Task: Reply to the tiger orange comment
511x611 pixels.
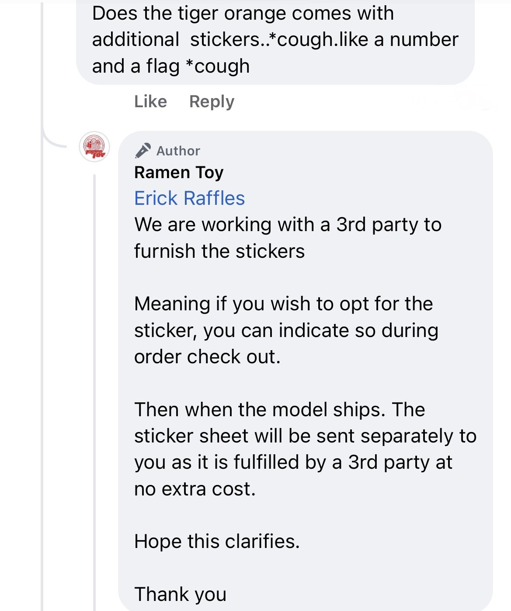Action: (x=212, y=102)
